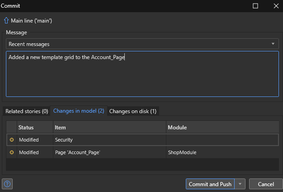The image size is (283, 192).
Task: Click the Module column header
Action: 222,128
